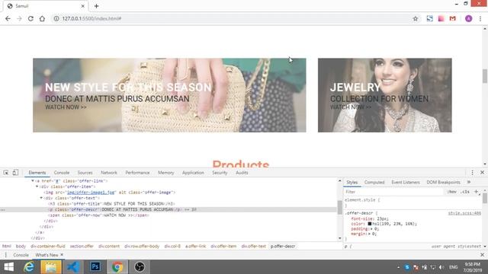Open the Chrome three-dot menu
Screen dimensions: 488x274
pos(480,18)
